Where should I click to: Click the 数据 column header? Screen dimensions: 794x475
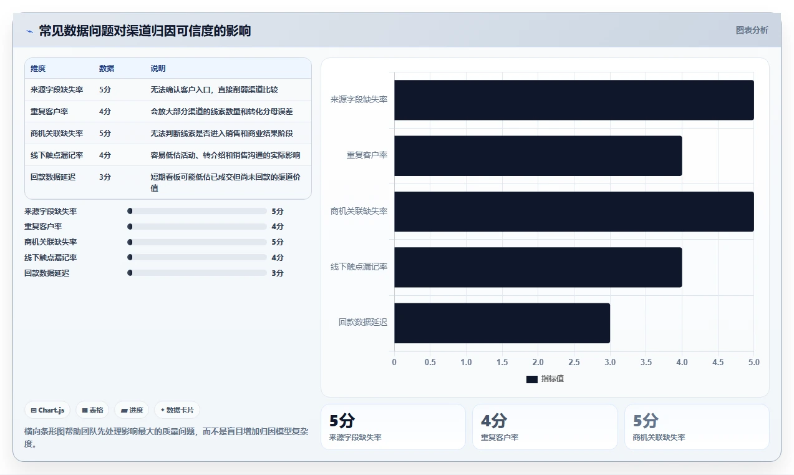[x=107, y=69]
